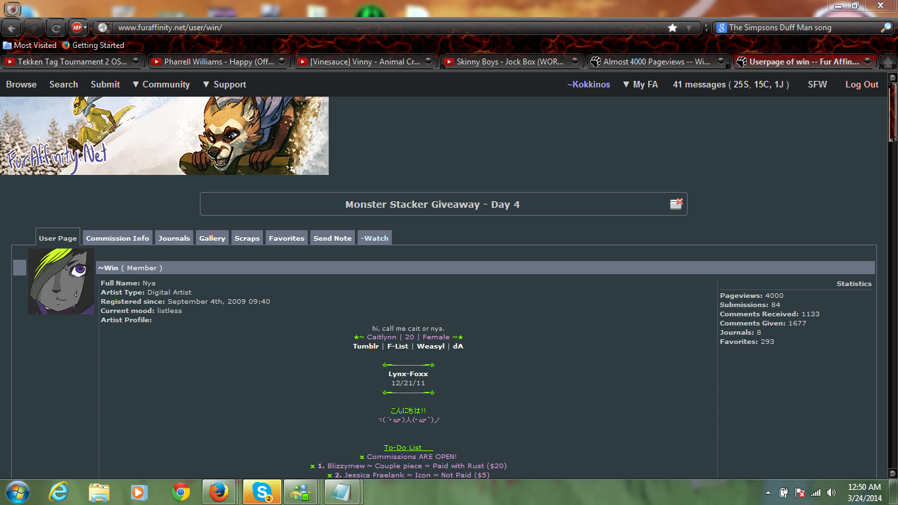Close the Skinny Boys - Jock Box tab
Viewport: 898px width, 505px height.
point(575,61)
